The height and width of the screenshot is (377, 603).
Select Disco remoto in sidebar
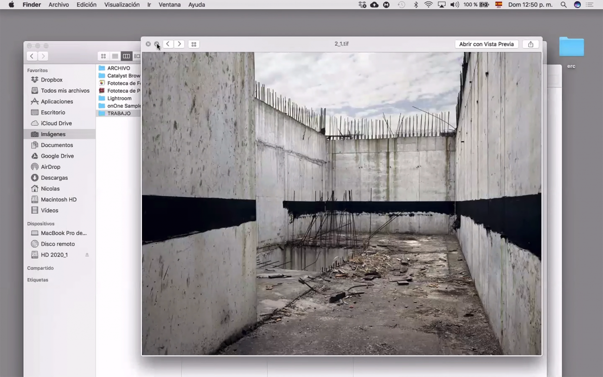point(59,244)
